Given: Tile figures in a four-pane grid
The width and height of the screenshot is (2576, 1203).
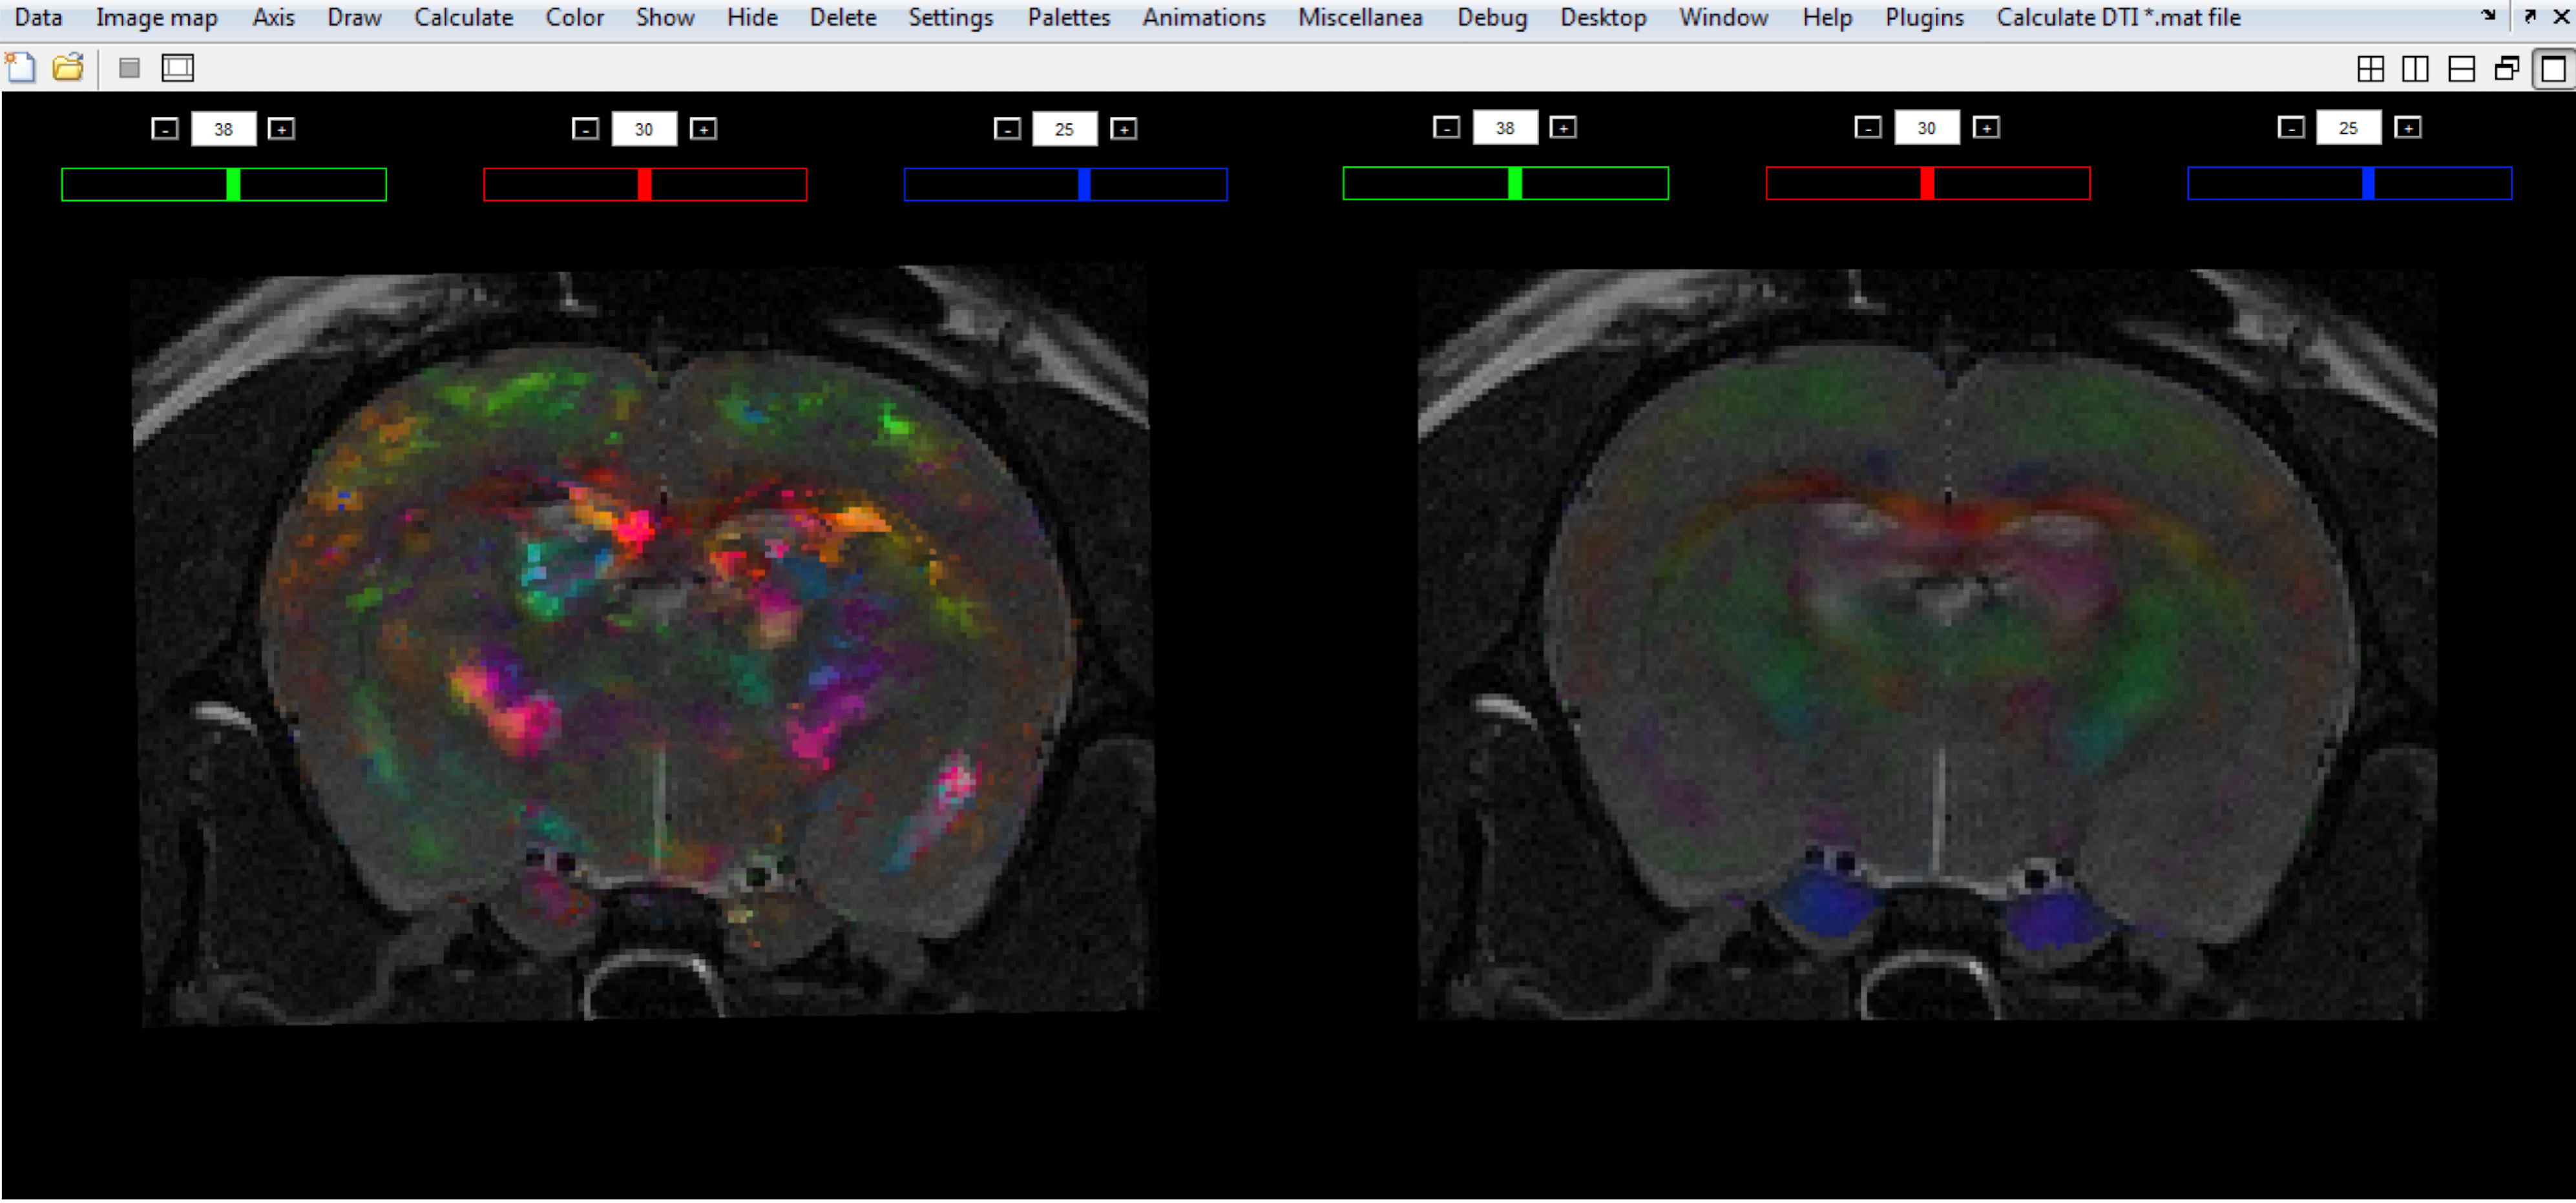Looking at the screenshot, I should point(2370,69).
